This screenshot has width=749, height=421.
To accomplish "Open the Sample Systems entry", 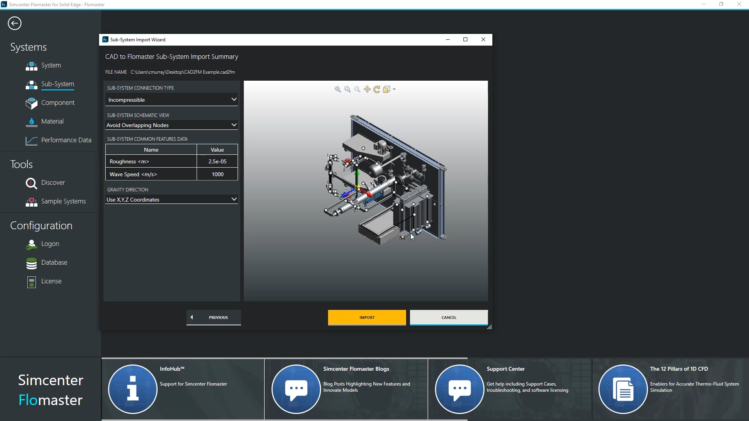I will tap(64, 201).
